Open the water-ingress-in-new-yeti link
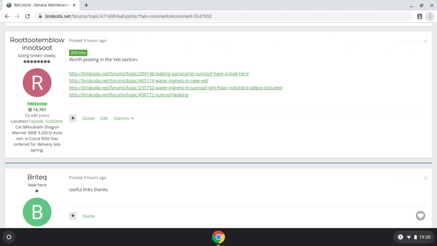Image resolution: width=437 pixels, height=246 pixels. point(139,80)
